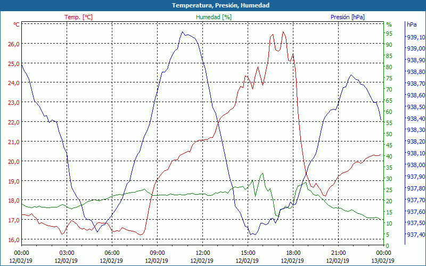Click the blue "hPa" axis unit label
The width and height of the screenshot is (426, 266).
412,24
